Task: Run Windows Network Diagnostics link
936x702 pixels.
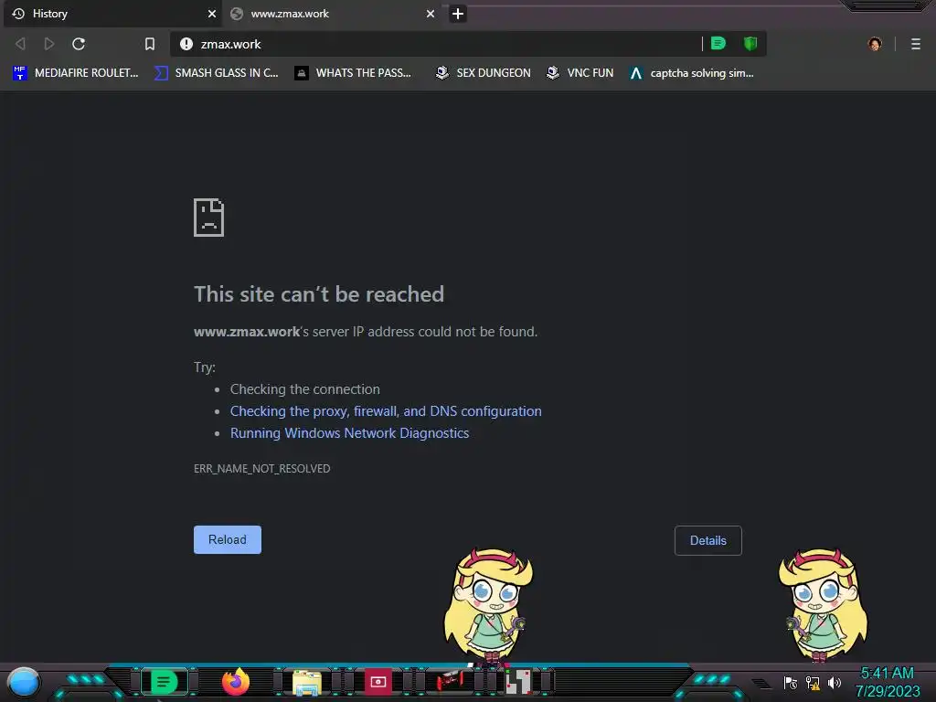Action: point(349,433)
